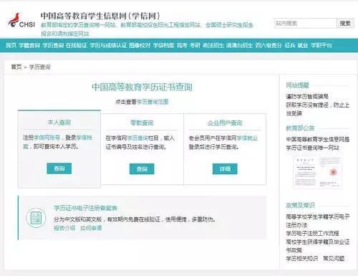Open 考研 in the navigation bar
Screen dimensions: 358x276
(x=195, y=45)
